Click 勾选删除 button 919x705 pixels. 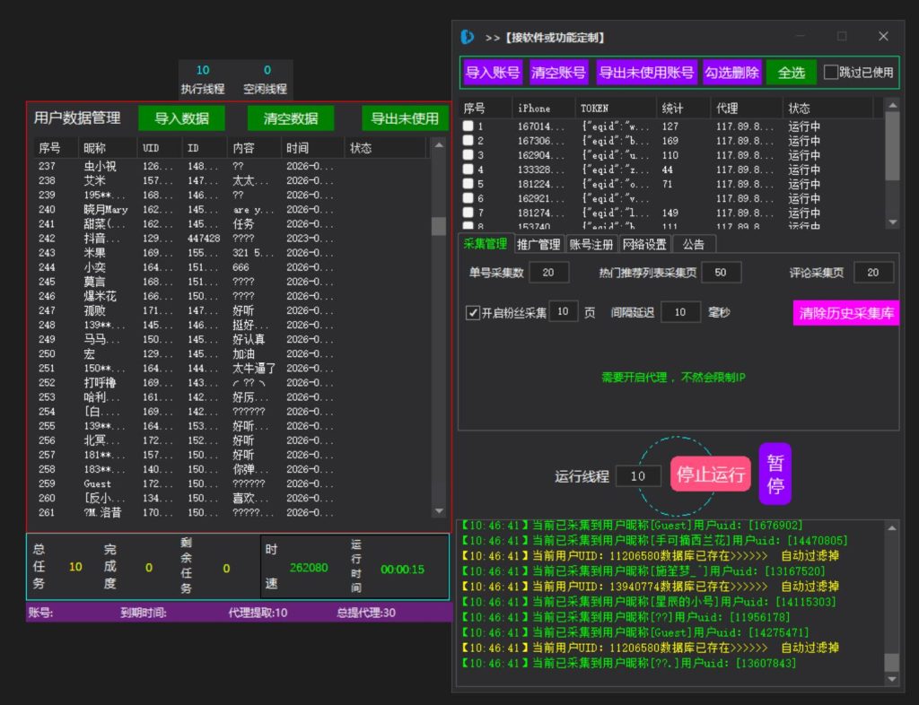[731, 73]
